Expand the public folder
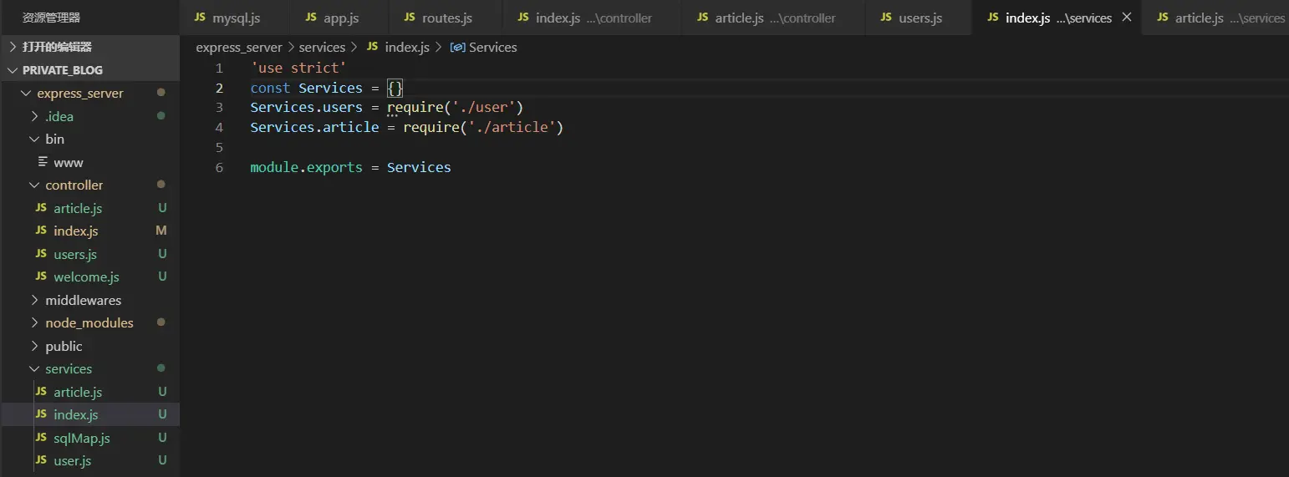Image resolution: width=1289 pixels, height=477 pixels. (89, 346)
